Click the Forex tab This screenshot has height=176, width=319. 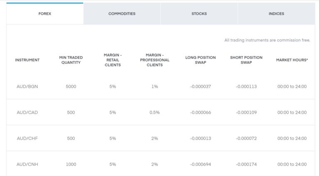[x=45, y=14]
